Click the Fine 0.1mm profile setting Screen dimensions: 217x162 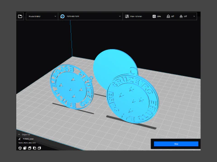[136, 16]
